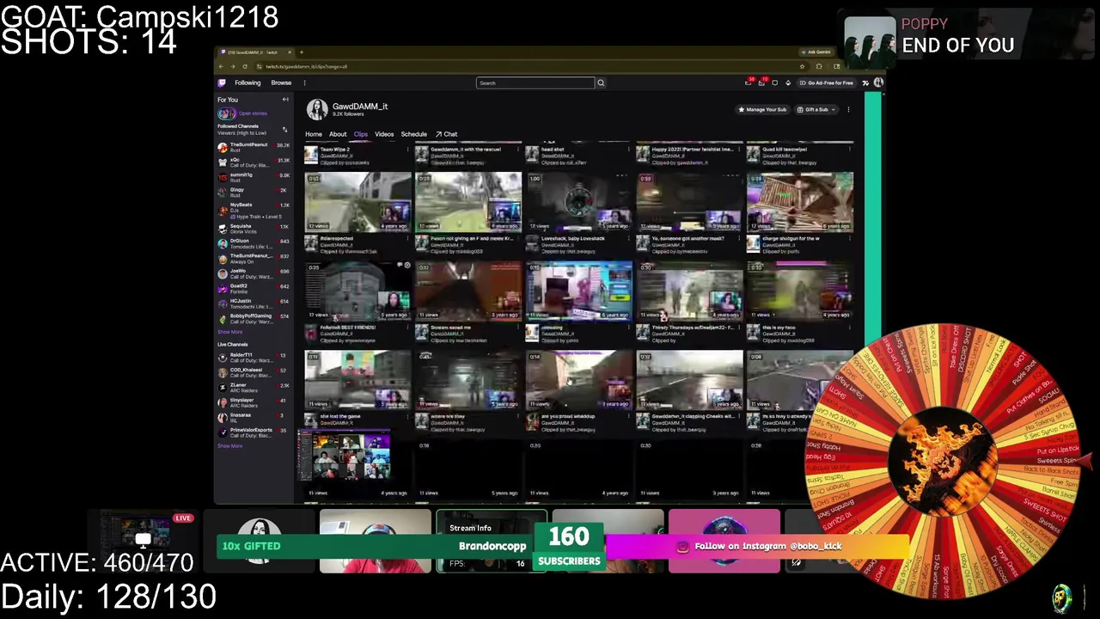Screen dimensions: 1100x619
Task: Click the browser back arrow
Action: [x=222, y=66]
